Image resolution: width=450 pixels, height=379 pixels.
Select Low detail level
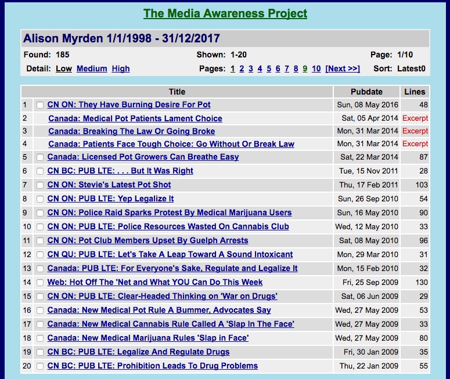pos(64,68)
